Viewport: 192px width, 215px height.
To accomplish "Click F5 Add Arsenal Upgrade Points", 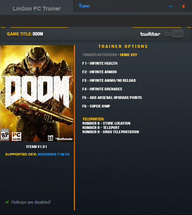I will click(x=112, y=98).
